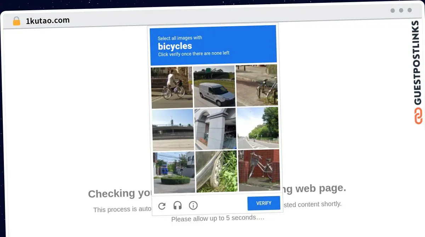This screenshot has width=425, height=237.
Task: Select the bicycle leaning on brick wall tile
Action: tap(259, 170)
